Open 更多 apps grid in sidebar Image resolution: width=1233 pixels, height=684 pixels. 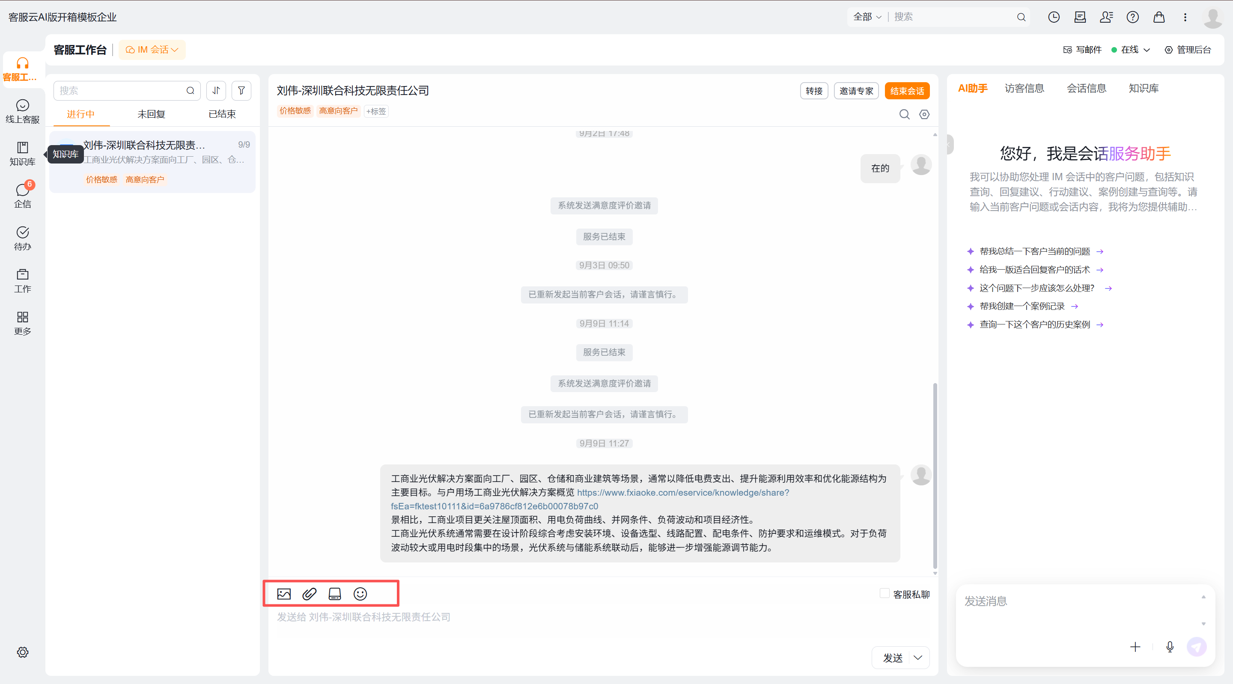pos(23,323)
